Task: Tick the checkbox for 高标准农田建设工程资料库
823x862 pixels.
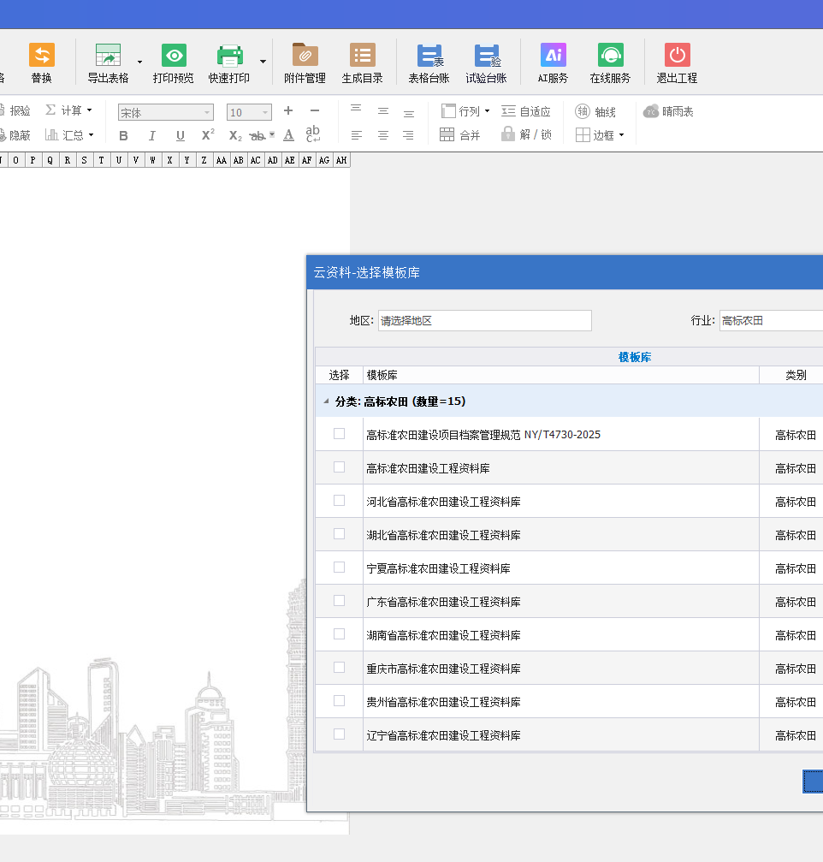Action: point(339,467)
